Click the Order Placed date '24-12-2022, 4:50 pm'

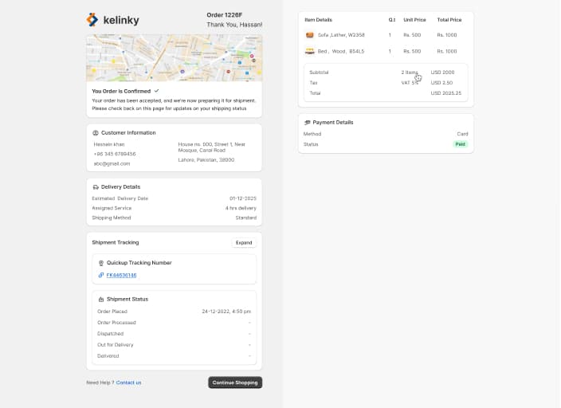[226, 312]
